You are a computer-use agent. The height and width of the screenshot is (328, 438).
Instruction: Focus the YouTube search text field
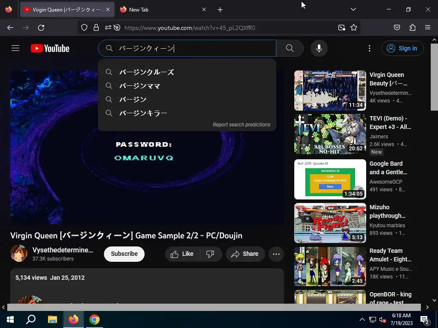pos(187,48)
